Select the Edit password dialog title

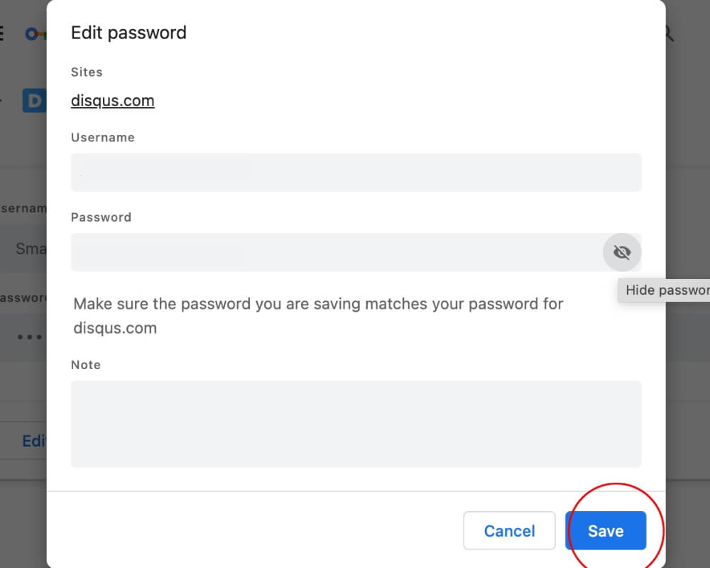[129, 33]
